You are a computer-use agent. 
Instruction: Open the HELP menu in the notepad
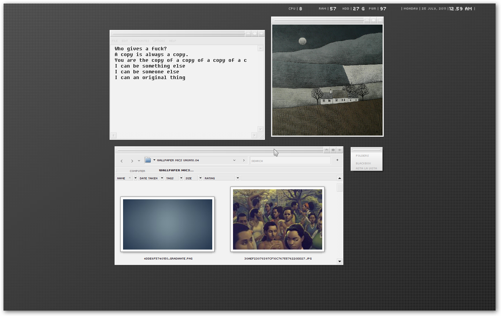coord(172,41)
